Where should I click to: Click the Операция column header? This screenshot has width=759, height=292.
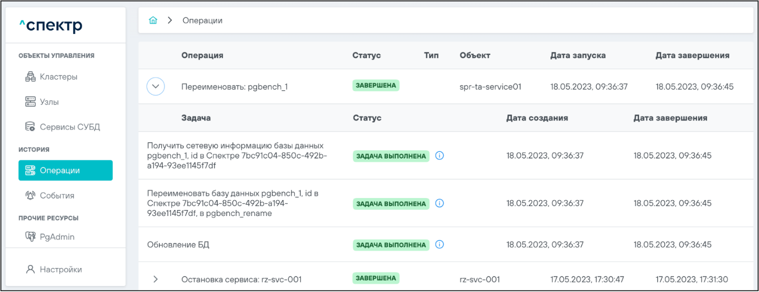(x=202, y=55)
